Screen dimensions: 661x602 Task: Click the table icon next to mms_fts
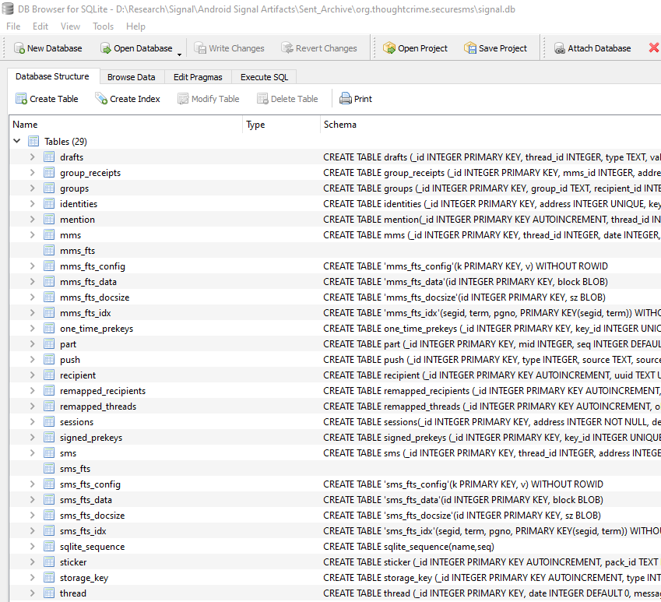click(49, 251)
